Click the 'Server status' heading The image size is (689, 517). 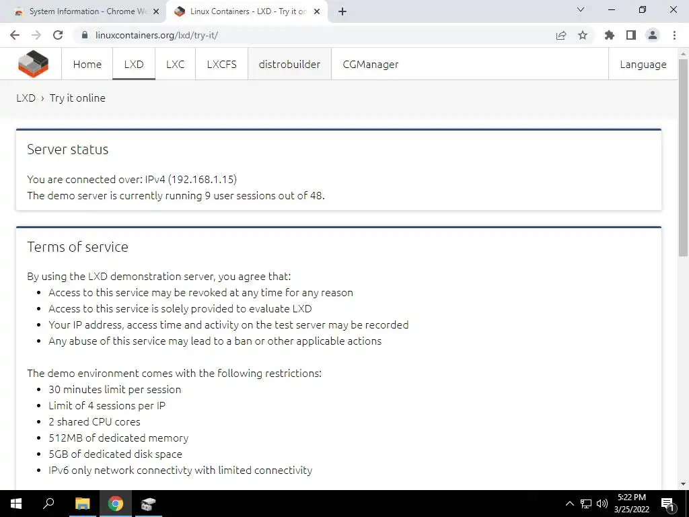click(68, 149)
